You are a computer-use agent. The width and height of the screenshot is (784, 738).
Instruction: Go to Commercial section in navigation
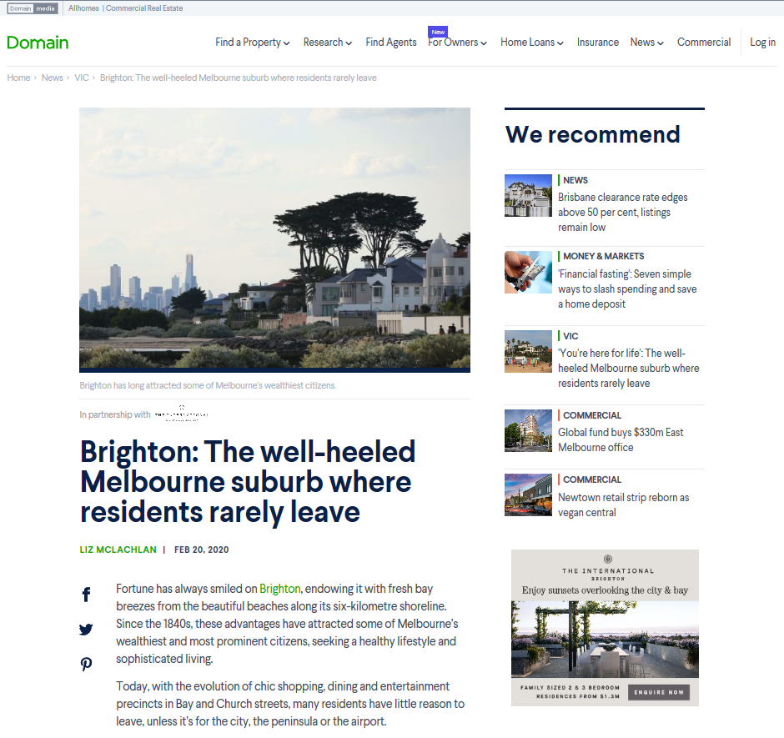pos(704,43)
